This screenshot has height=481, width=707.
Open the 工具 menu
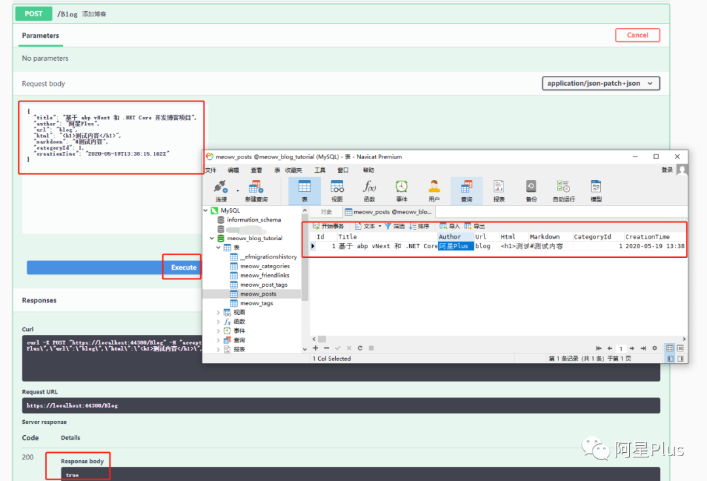pos(319,170)
